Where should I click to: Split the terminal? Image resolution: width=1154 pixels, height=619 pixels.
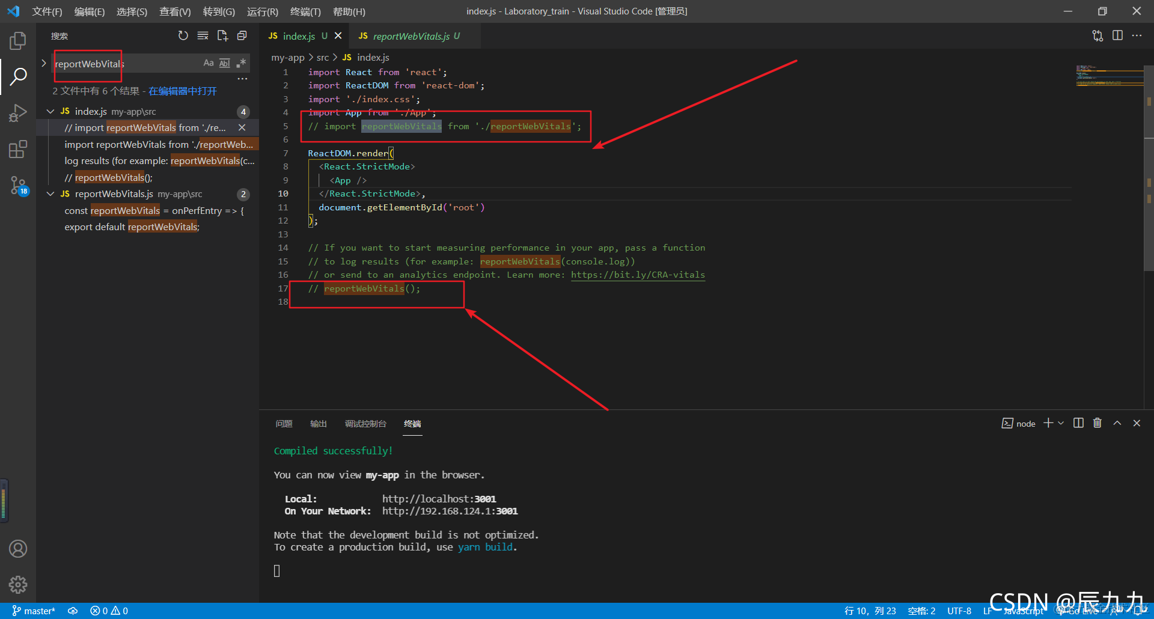click(x=1078, y=423)
